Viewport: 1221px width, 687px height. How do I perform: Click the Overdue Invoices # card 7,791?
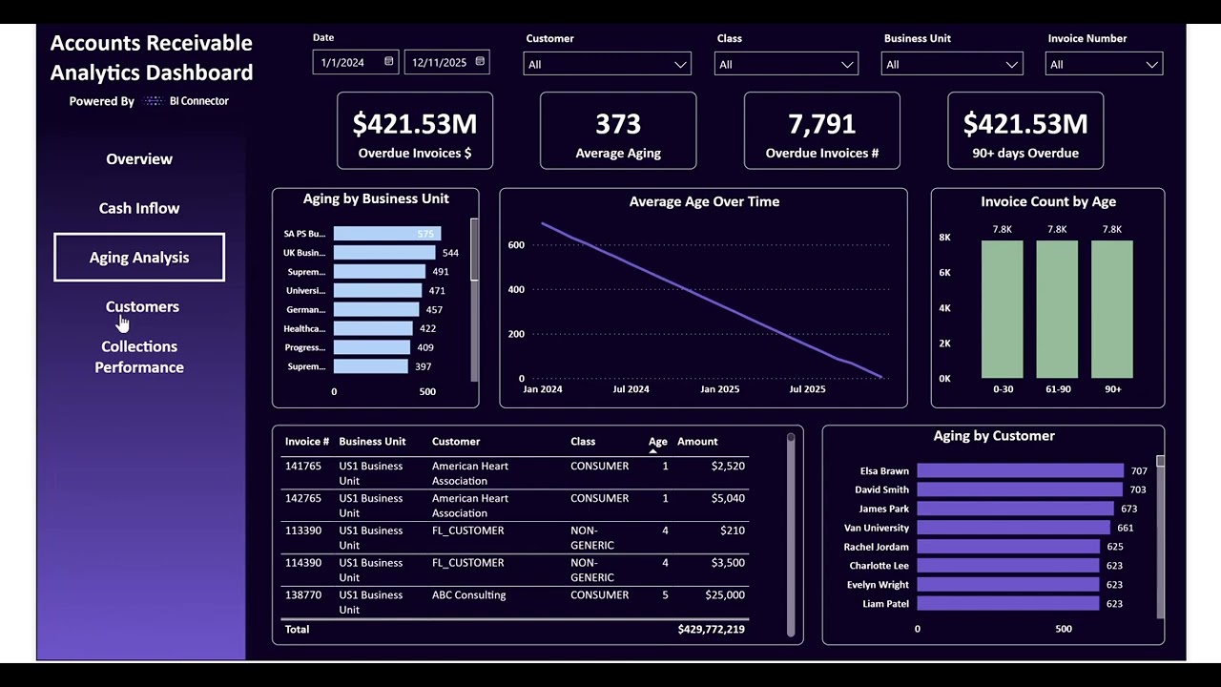pyautogui.click(x=822, y=131)
